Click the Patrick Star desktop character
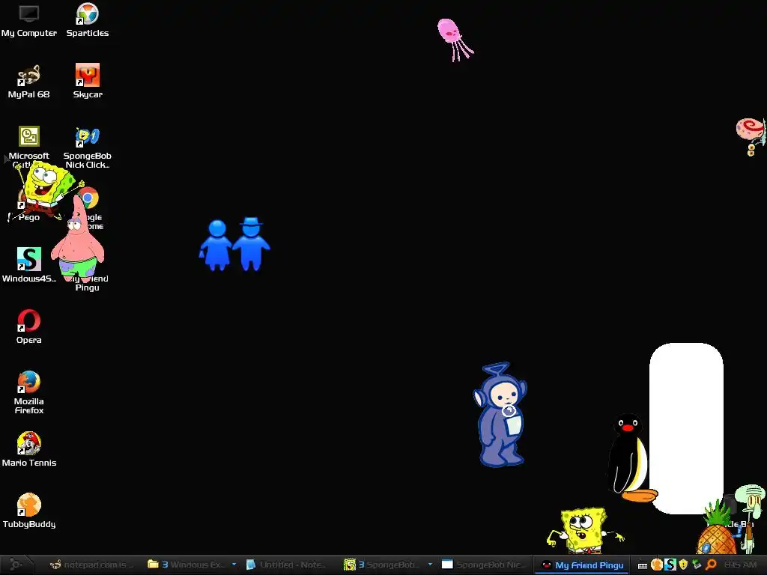 [x=77, y=243]
